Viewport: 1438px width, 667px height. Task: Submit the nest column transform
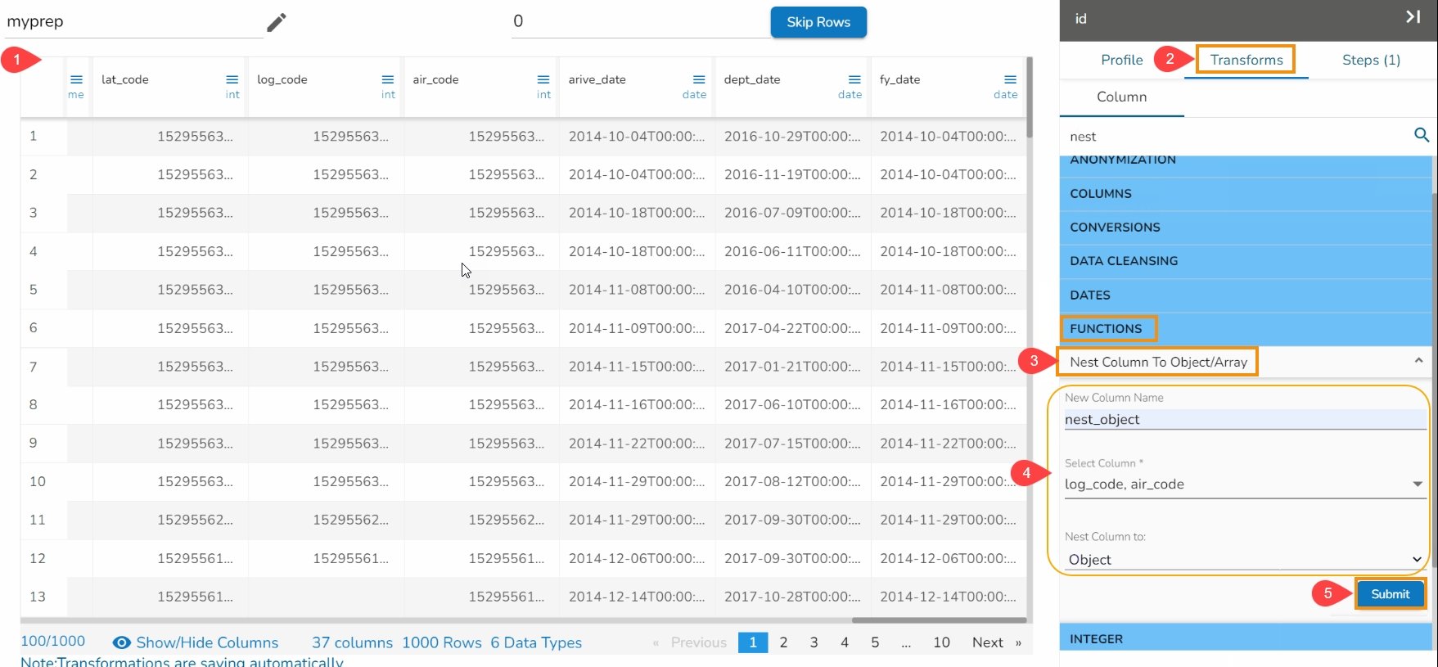pos(1390,594)
